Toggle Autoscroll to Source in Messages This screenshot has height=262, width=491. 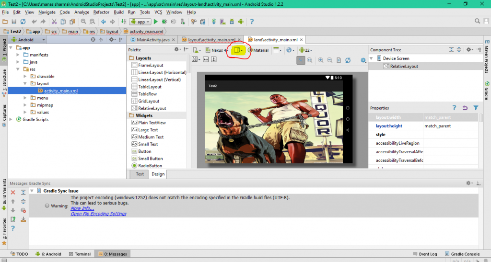pos(23,219)
